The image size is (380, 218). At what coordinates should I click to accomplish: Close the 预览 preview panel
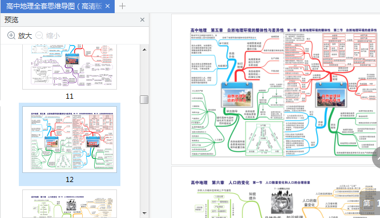(142, 19)
